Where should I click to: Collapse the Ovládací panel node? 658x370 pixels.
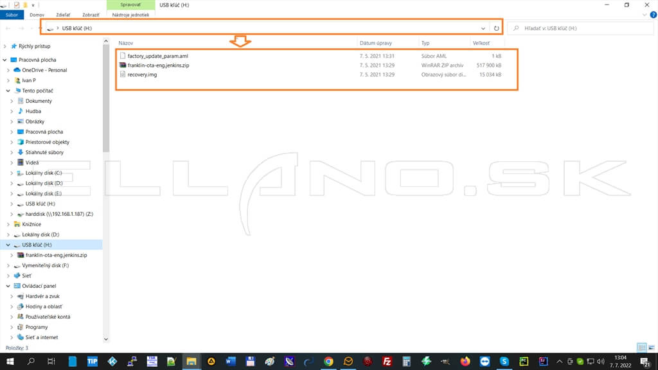click(x=8, y=286)
